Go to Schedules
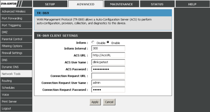The image size is (210, 112). pos(16,88)
